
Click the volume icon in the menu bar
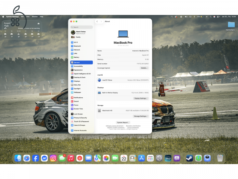tap(186, 16)
